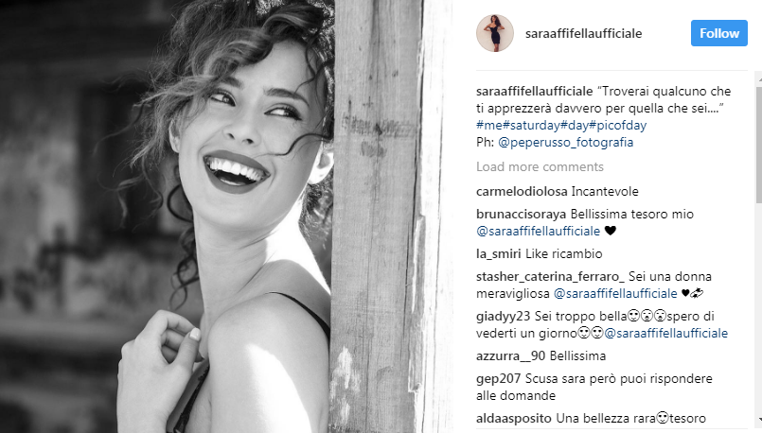Click the comments scrollbar thumb
The width and height of the screenshot is (762, 433).
[758, 145]
